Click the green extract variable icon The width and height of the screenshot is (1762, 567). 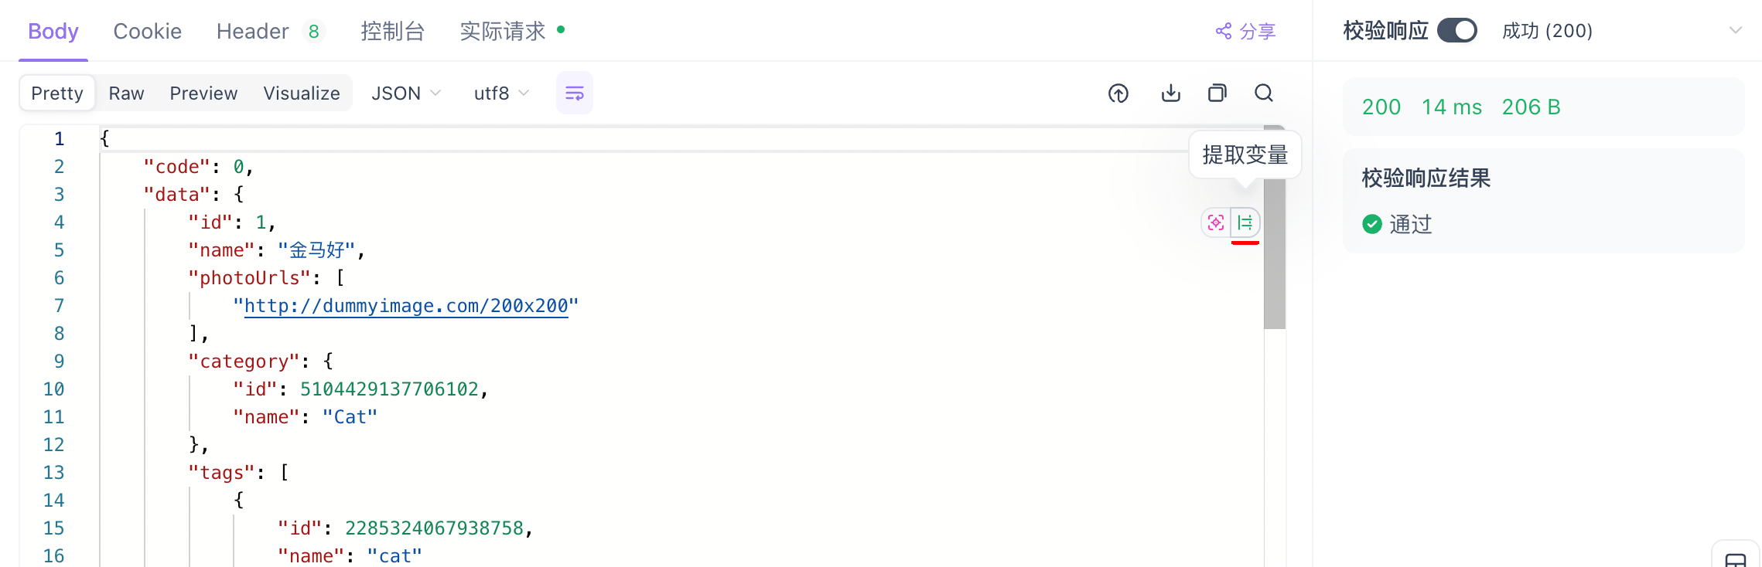point(1245,223)
